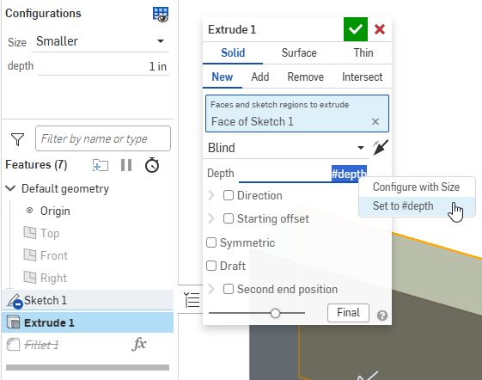Switch to the Thin tab
Viewport: 482px width, 380px height.
point(363,53)
